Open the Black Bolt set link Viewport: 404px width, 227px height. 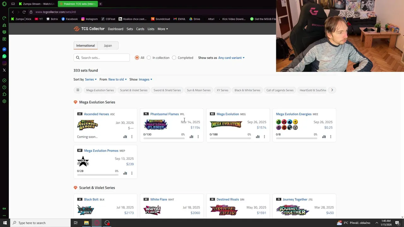[x=91, y=200]
